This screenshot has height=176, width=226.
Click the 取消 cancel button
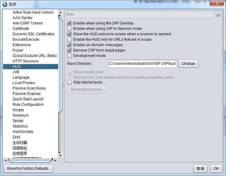coord(200,168)
